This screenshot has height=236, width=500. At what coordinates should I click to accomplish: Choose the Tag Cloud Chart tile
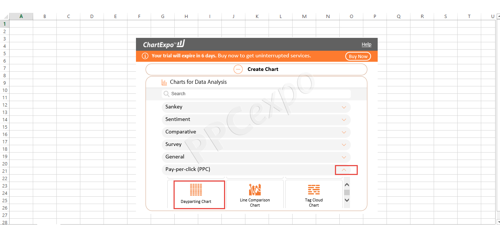[x=314, y=194]
